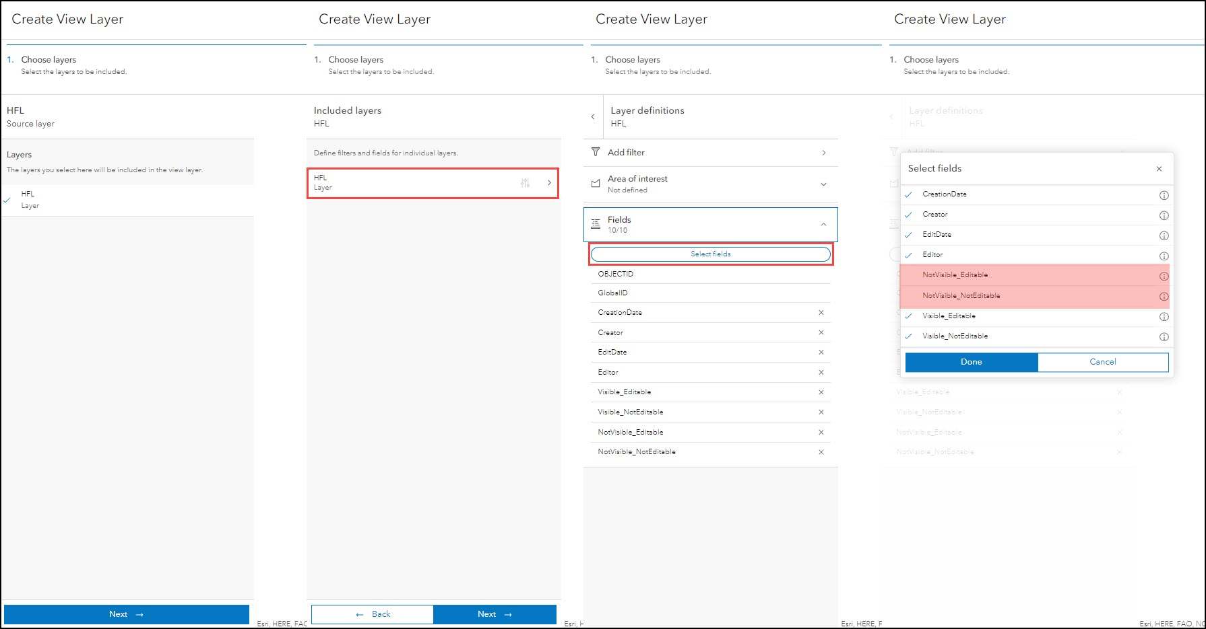Click info icon next to Visible_NotEditable
The image size is (1206, 629).
pyautogui.click(x=1164, y=336)
